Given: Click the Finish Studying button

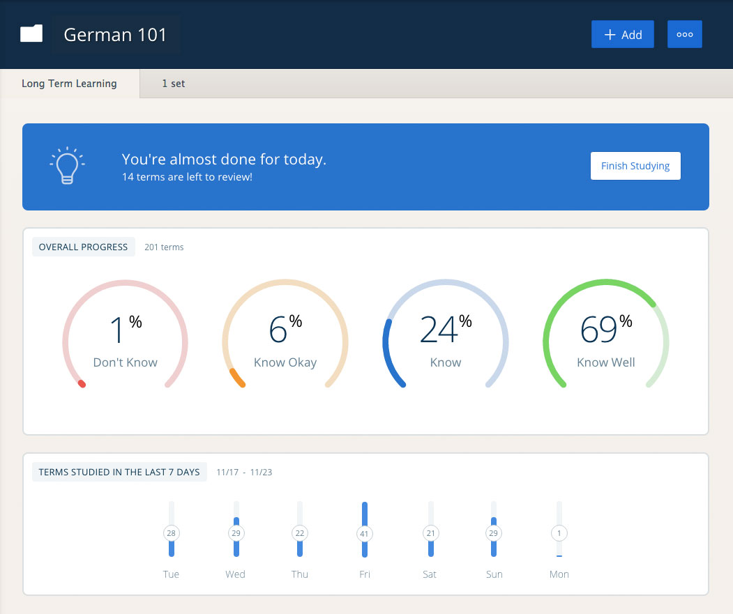Looking at the screenshot, I should click(x=635, y=166).
